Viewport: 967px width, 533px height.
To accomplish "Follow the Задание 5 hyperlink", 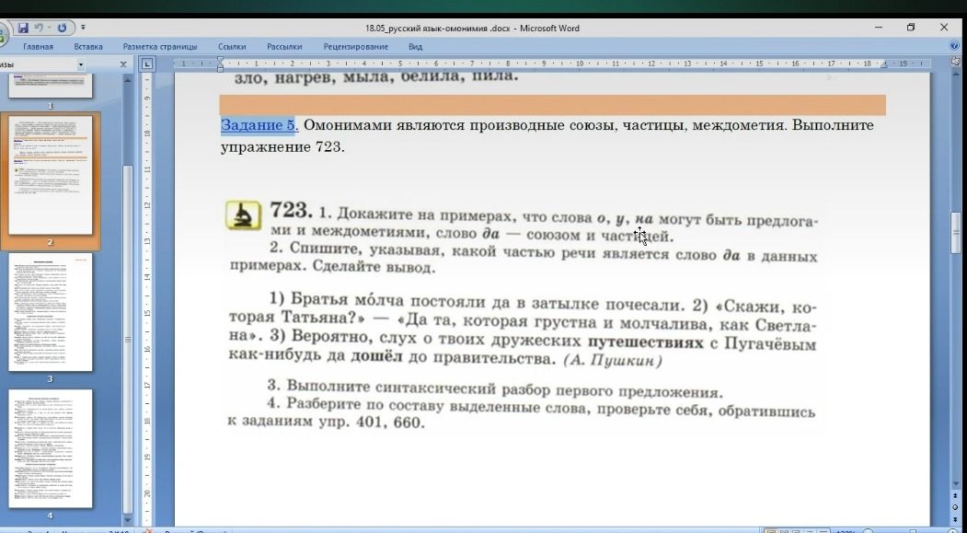I will coord(259,124).
